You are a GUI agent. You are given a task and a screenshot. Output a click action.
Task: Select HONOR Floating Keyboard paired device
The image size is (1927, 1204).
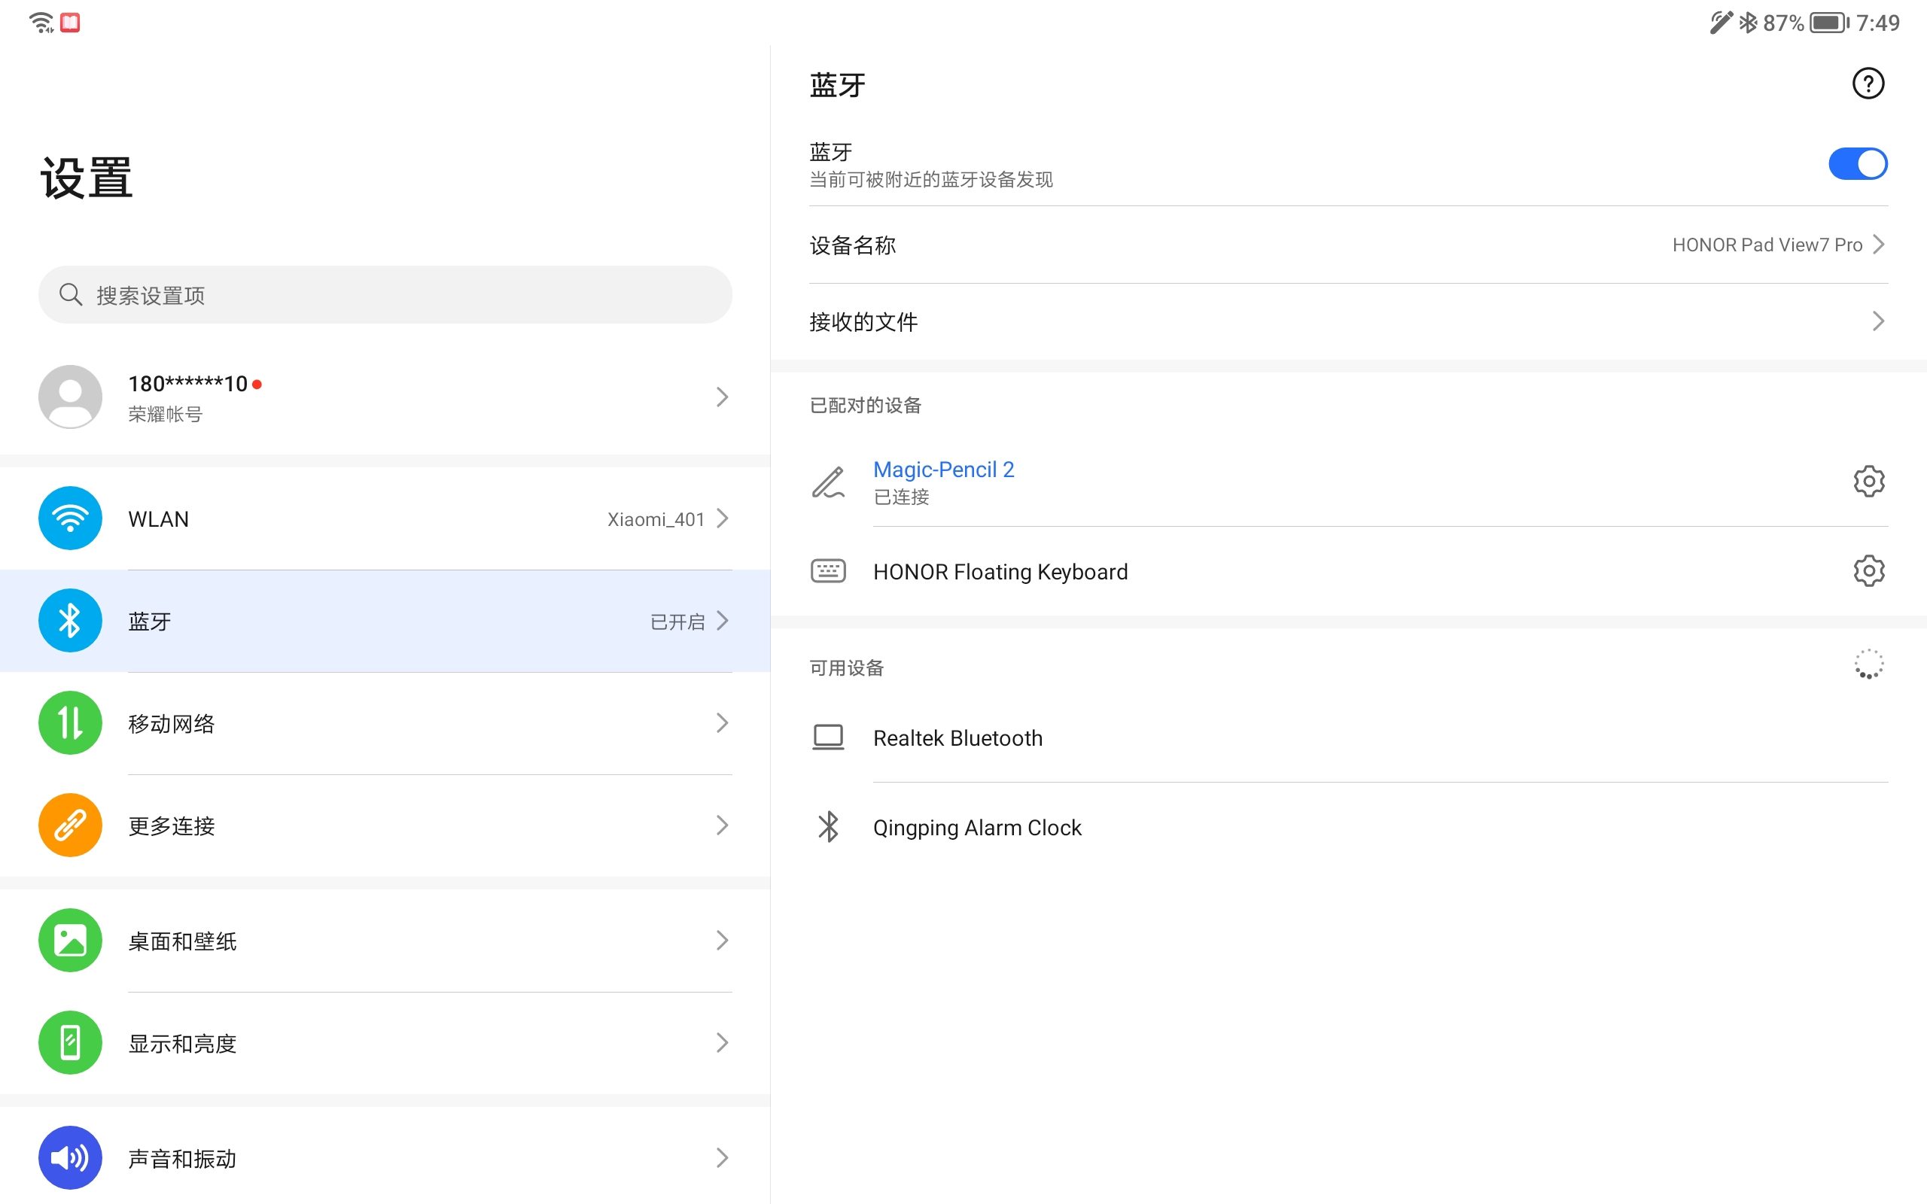point(1348,571)
